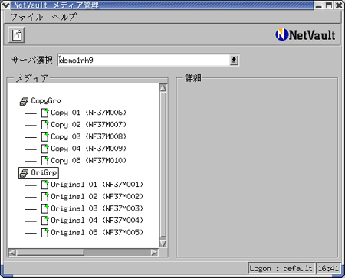Click the Logon : default status field
The width and height of the screenshot is (345, 278).
tap(281, 269)
